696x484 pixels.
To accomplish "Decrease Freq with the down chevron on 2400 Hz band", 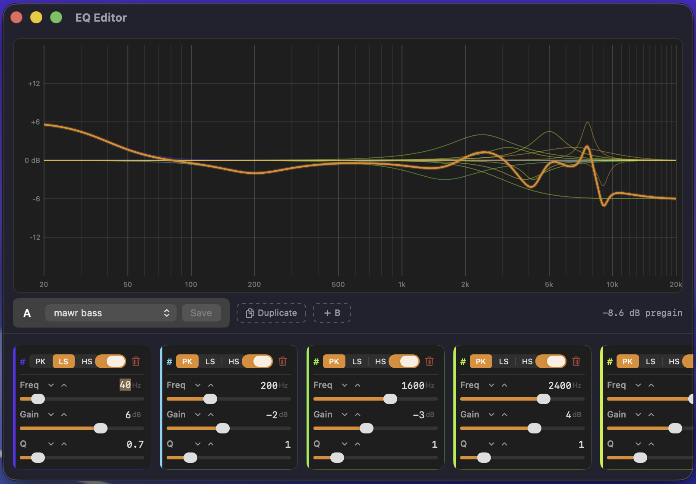I will pyautogui.click(x=491, y=385).
